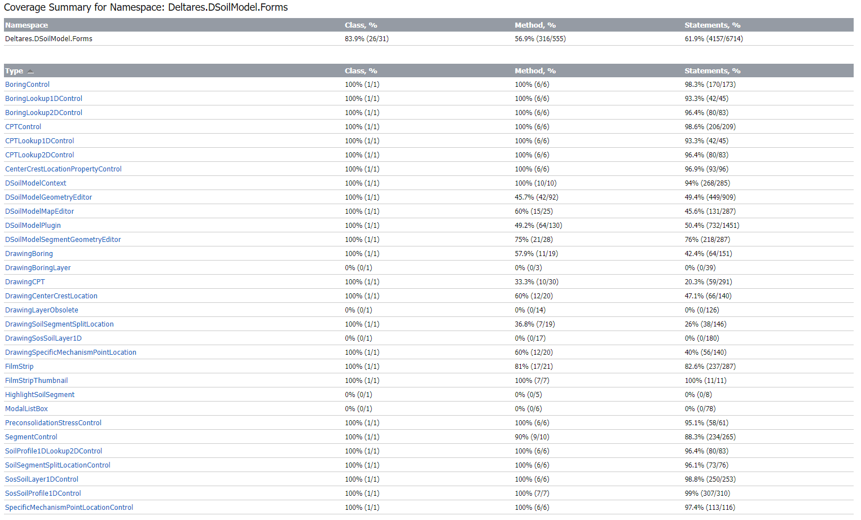This screenshot has width=861, height=520.
Task: Click the sort arrow next to Type header
Action: pos(30,71)
